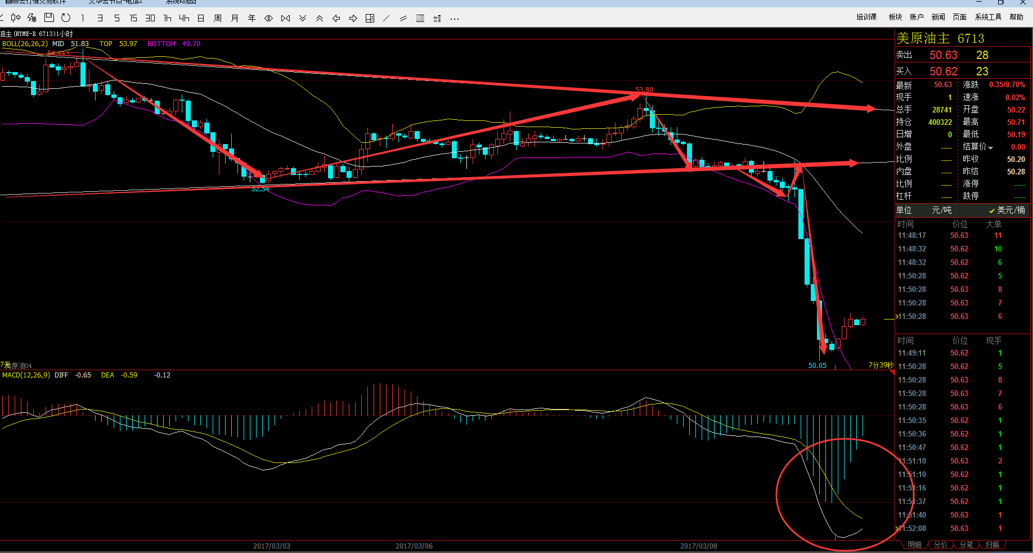Click the 11:52:08 trade row

pyautogui.click(x=963, y=529)
